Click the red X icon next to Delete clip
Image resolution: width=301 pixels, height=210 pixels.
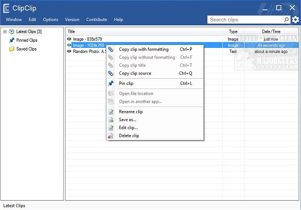pyautogui.click(x=111, y=136)
